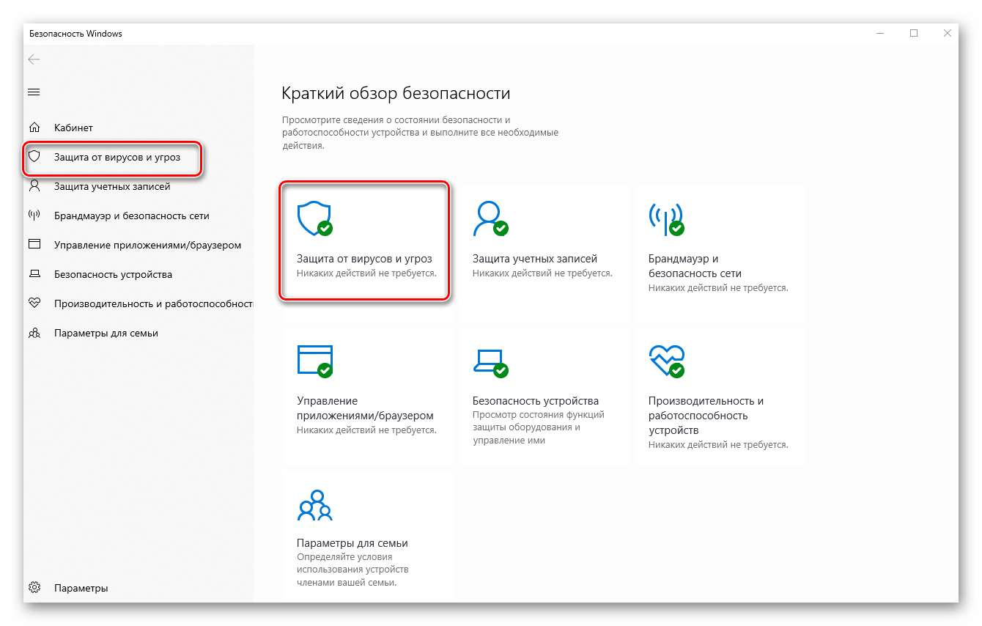Click the large person icon on the account protection tile
Screen dimensions: 982x626
[490, 219]
